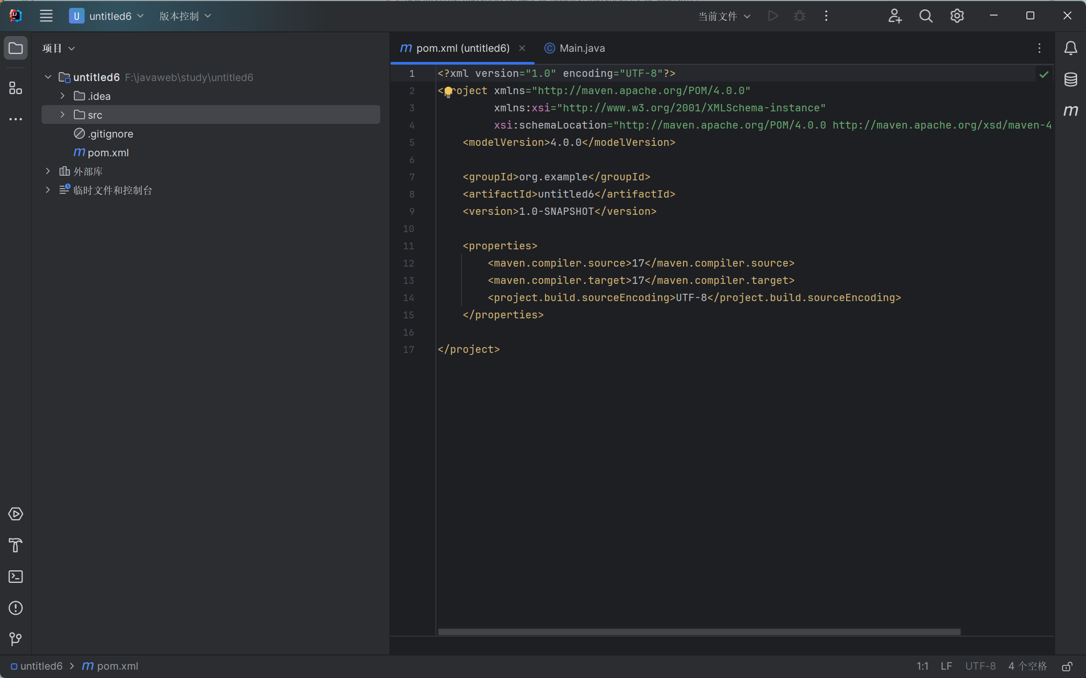Change UTF-8 file encoding
The image size is (1086, 678).
click(x=980, y=666)
